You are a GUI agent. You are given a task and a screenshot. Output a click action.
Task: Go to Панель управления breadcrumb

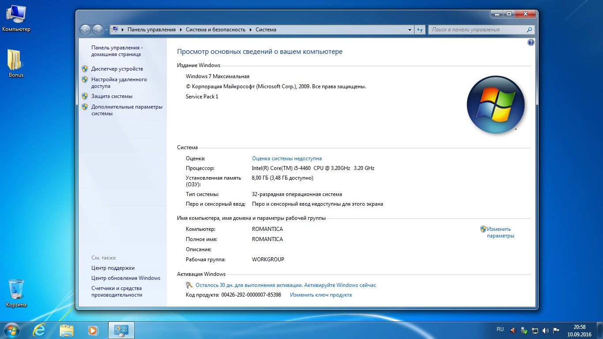[151, 30]
